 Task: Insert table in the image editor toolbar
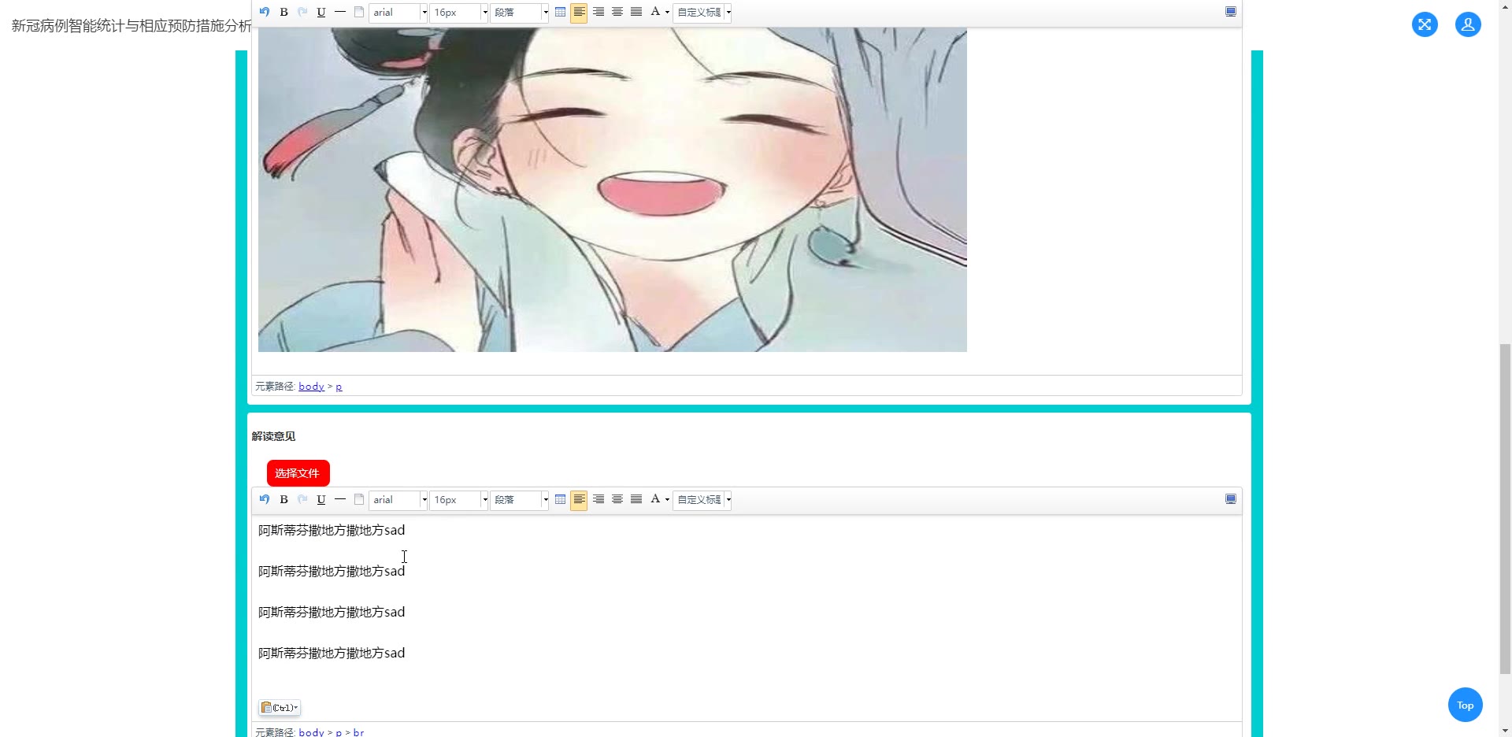click(x=560, y=12)
